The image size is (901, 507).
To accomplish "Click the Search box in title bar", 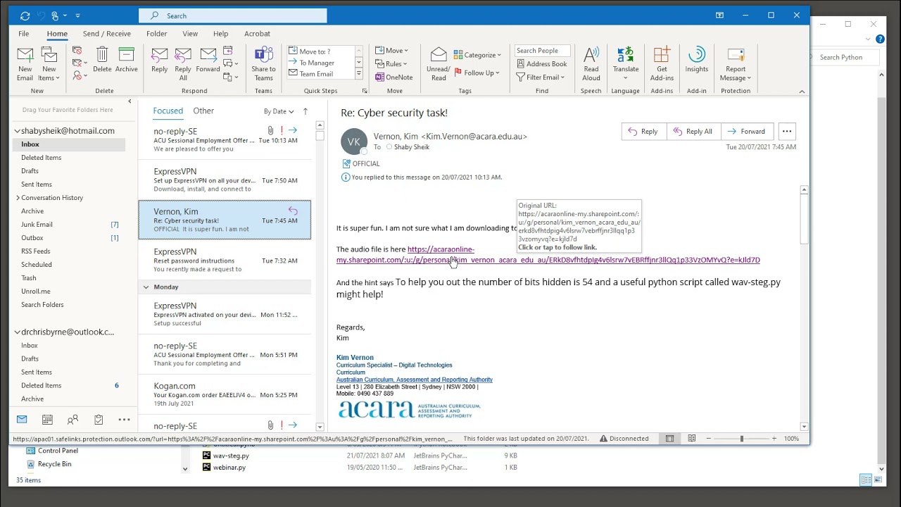I will 233,15.
